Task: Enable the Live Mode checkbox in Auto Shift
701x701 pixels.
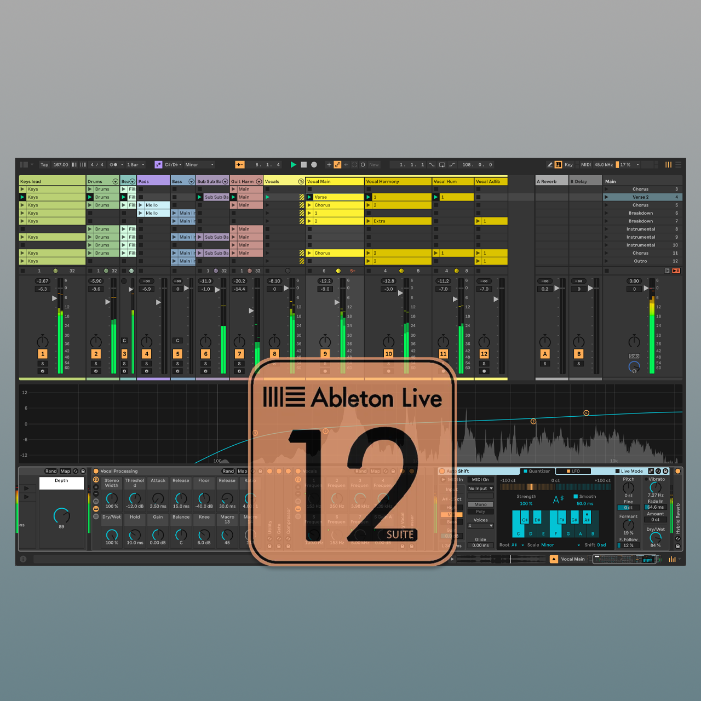Action: 618,471
